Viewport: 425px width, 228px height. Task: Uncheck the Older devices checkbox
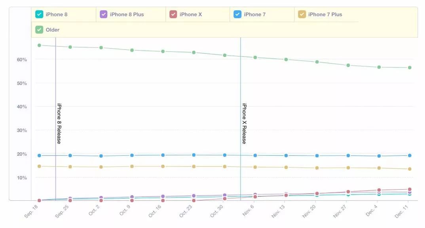coord(39,30)
